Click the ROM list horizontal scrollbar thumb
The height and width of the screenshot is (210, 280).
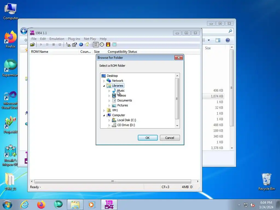(x=112, y=181)
